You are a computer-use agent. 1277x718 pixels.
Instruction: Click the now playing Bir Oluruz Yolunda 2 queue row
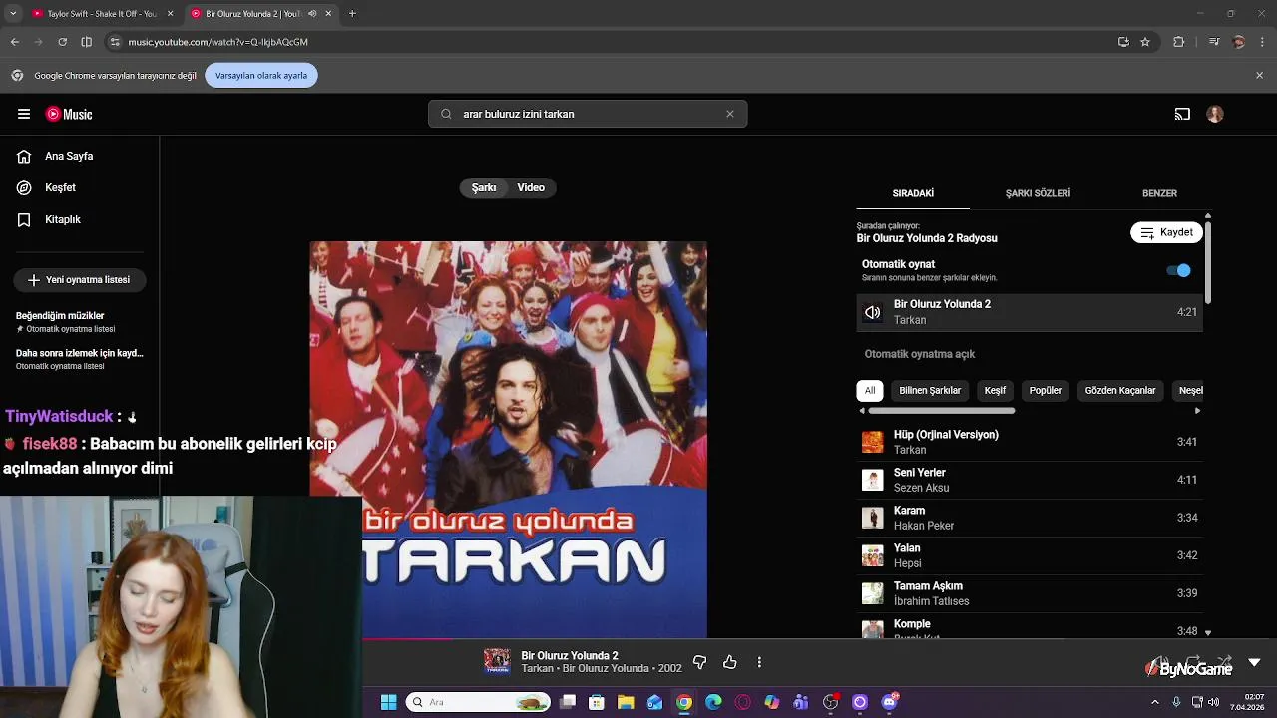click(1030, 312)
